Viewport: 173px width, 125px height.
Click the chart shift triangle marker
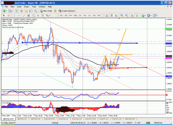(119, 19)
